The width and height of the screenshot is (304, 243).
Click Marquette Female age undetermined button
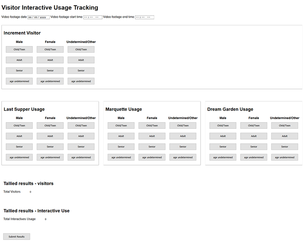pos(152,157)
